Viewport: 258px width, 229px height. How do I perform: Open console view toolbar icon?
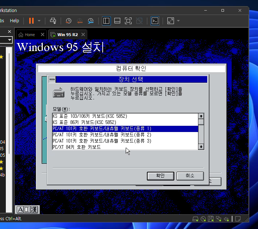click(155, 21)
